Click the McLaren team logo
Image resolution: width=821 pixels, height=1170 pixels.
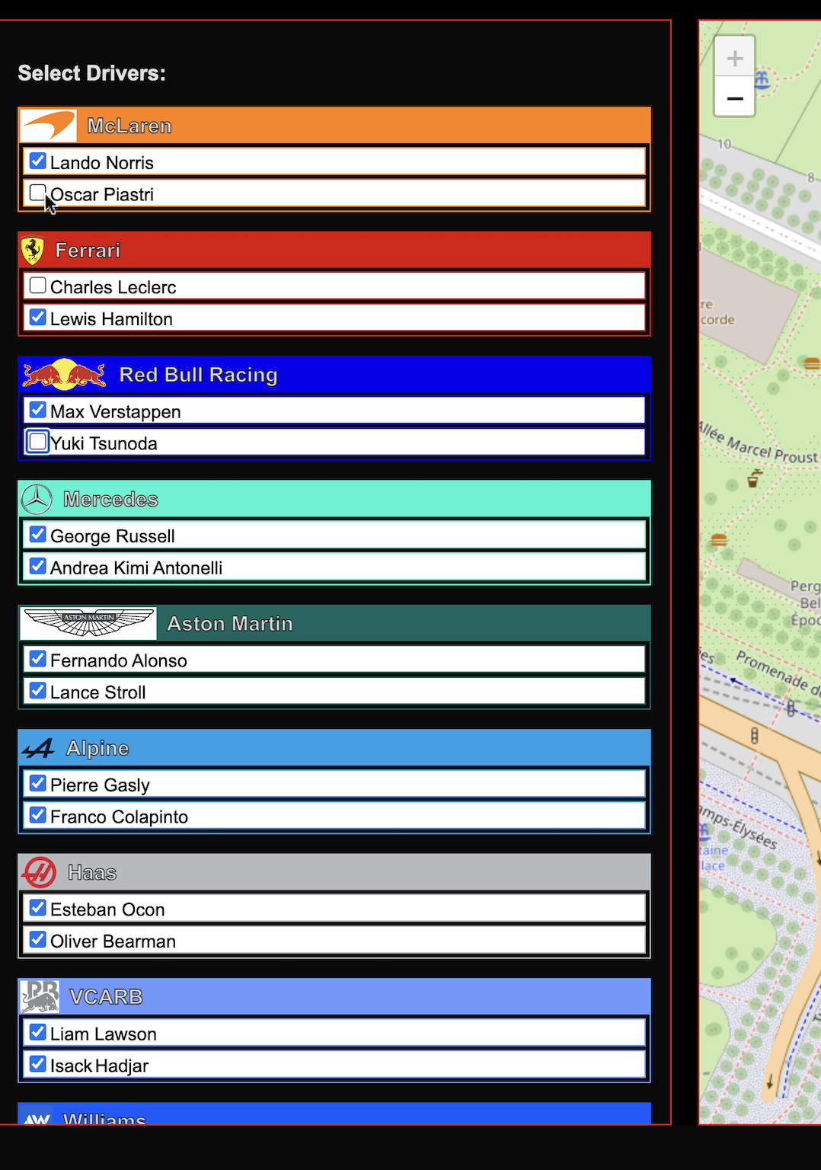pyautogui.click(x=48, y=126)
